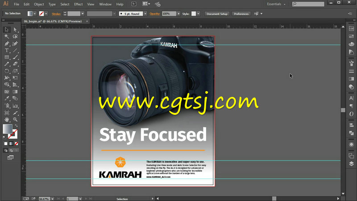Open the Essentials workspace dropdown
Image resolution: width=357 pixels, height=201 pixels.
pyautogui.click(x=276, y=4)
